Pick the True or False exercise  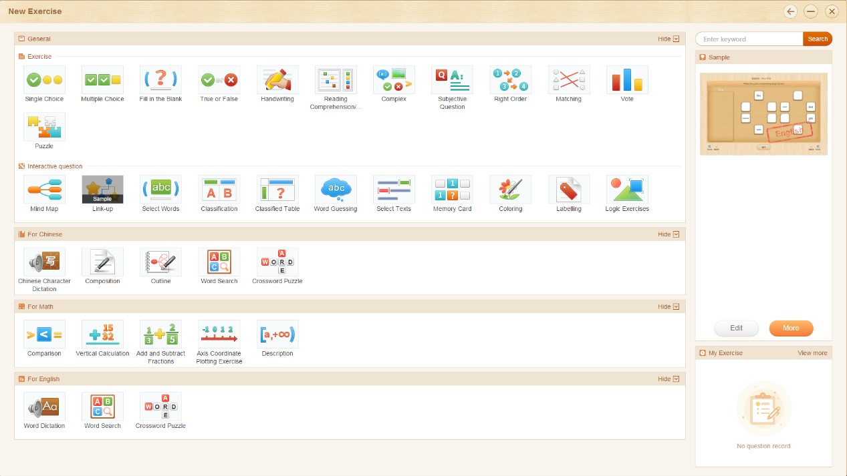tap(219, 79)
